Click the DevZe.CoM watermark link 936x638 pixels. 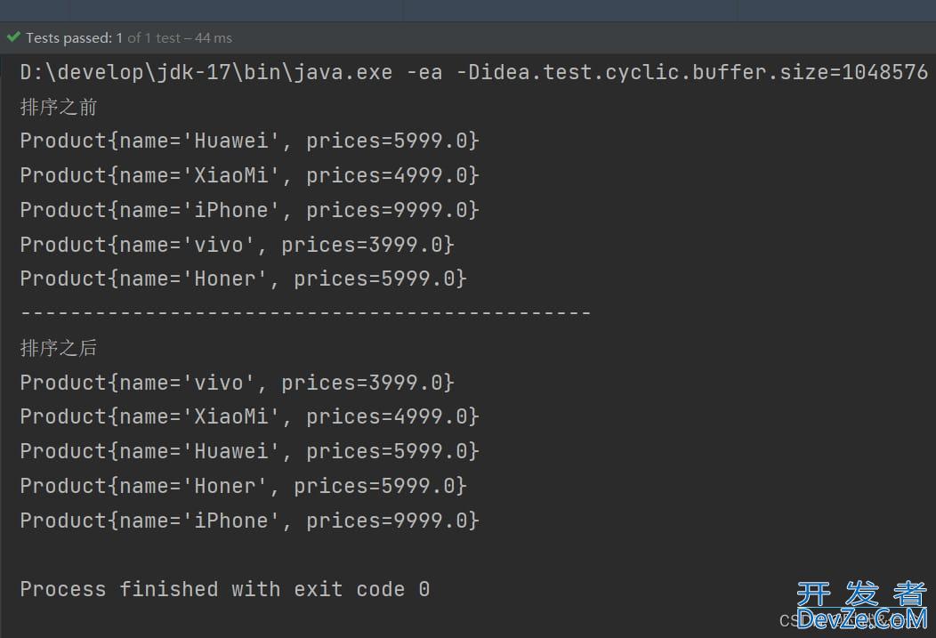(862, 619)
